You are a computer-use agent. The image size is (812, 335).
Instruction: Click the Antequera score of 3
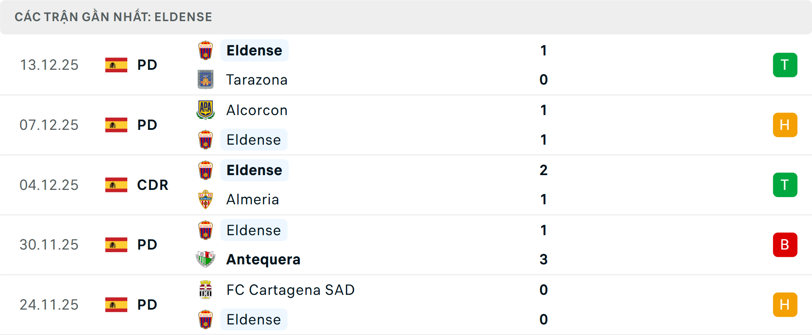543,259
